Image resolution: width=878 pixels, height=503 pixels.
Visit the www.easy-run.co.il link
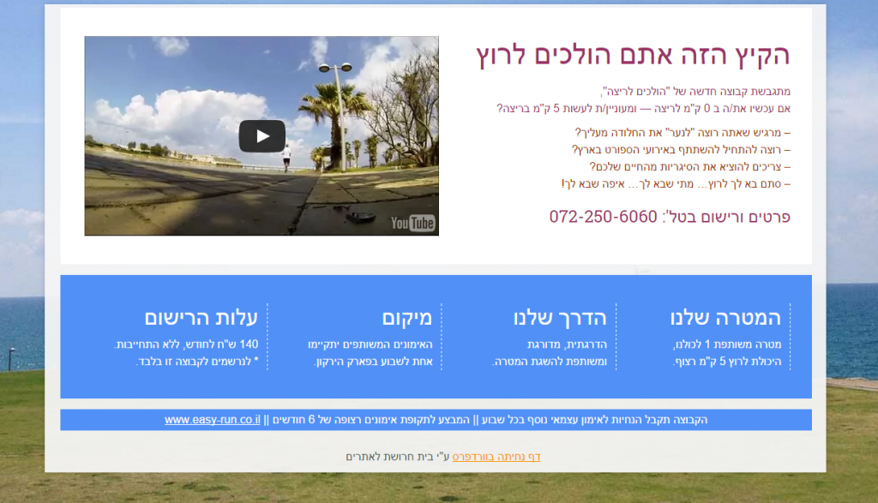click(213, 420)
